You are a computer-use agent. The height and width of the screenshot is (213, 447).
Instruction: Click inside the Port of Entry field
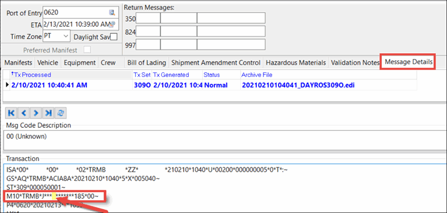tap(76, 12)
